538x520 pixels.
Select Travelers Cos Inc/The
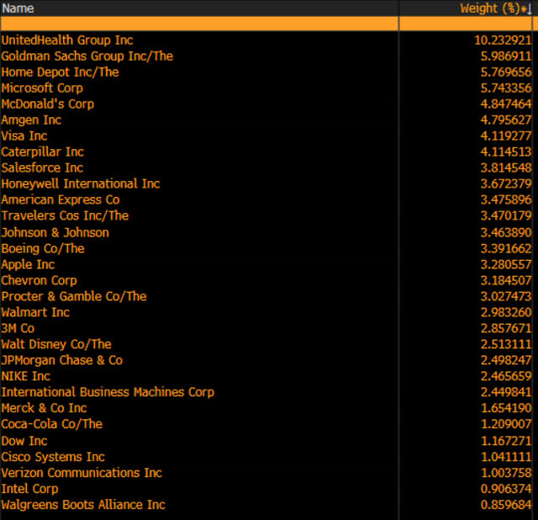pyautogui.click(x=65, y=215)
